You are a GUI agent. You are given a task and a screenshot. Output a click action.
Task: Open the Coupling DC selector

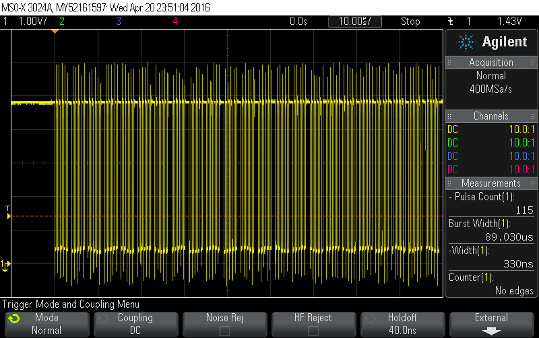tap(135, 324)
